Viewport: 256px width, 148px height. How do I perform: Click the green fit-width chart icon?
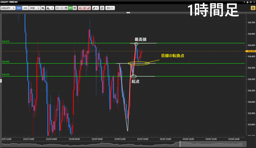click(x=70, y=8)
